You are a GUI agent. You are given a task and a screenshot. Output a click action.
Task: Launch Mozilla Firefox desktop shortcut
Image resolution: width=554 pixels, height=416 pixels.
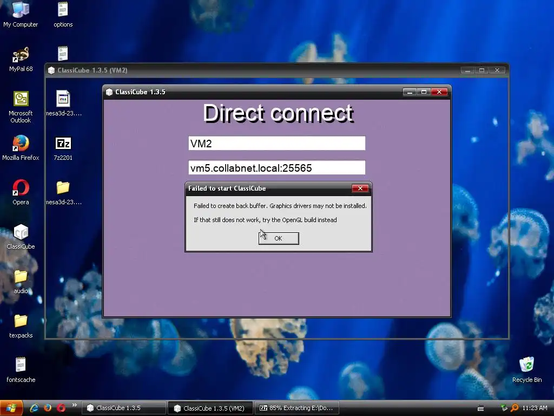(21, 147)
